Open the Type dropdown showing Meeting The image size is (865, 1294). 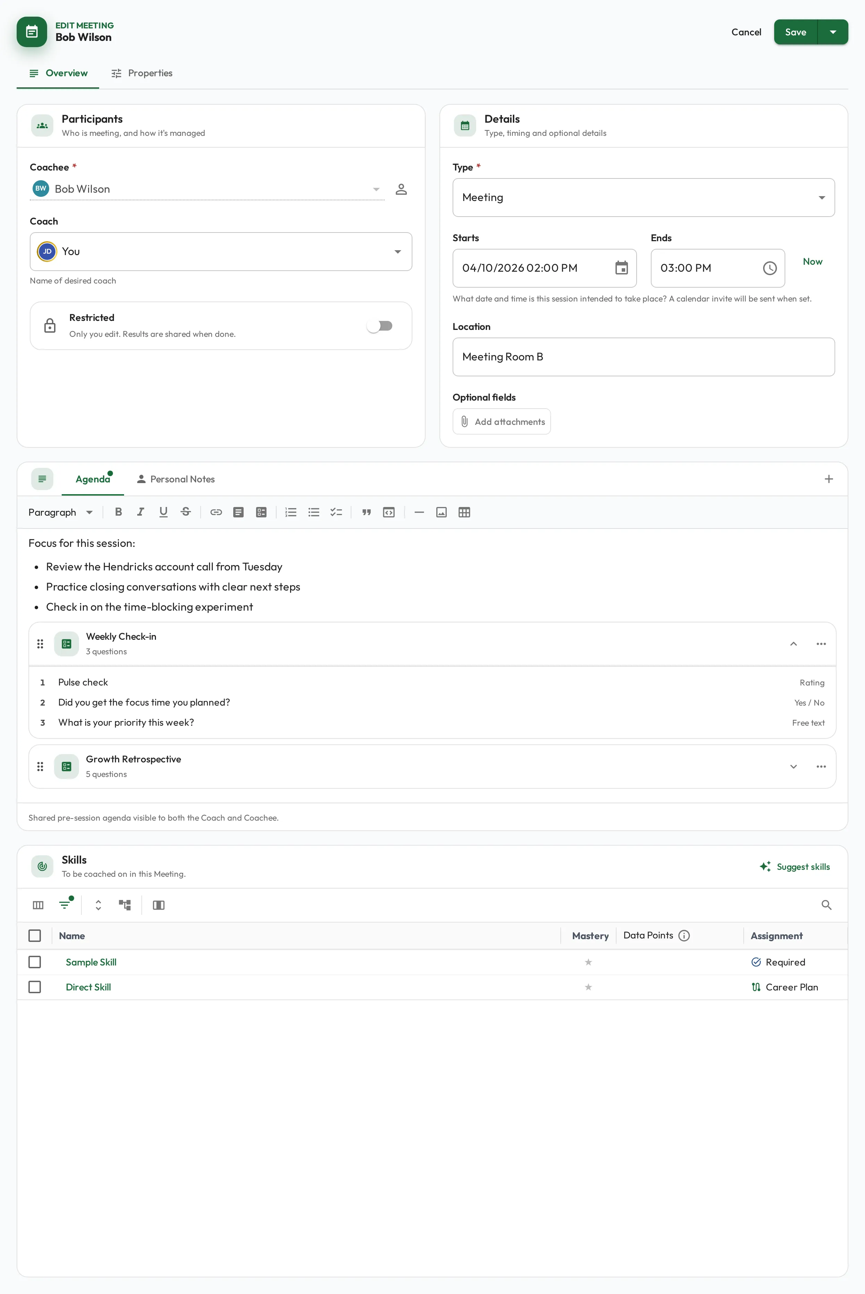pos(643,198)
